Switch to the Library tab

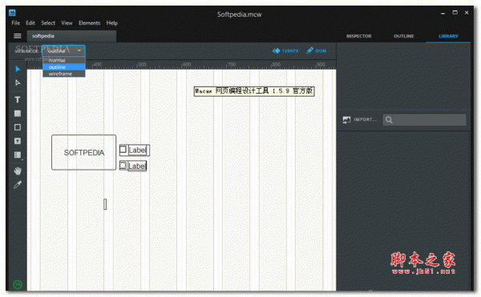tap(448, 36)
